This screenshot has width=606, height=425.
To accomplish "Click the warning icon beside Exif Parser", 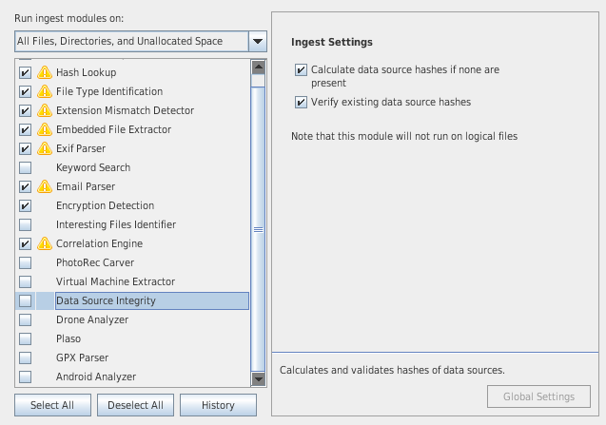I will tap(44, 149).
